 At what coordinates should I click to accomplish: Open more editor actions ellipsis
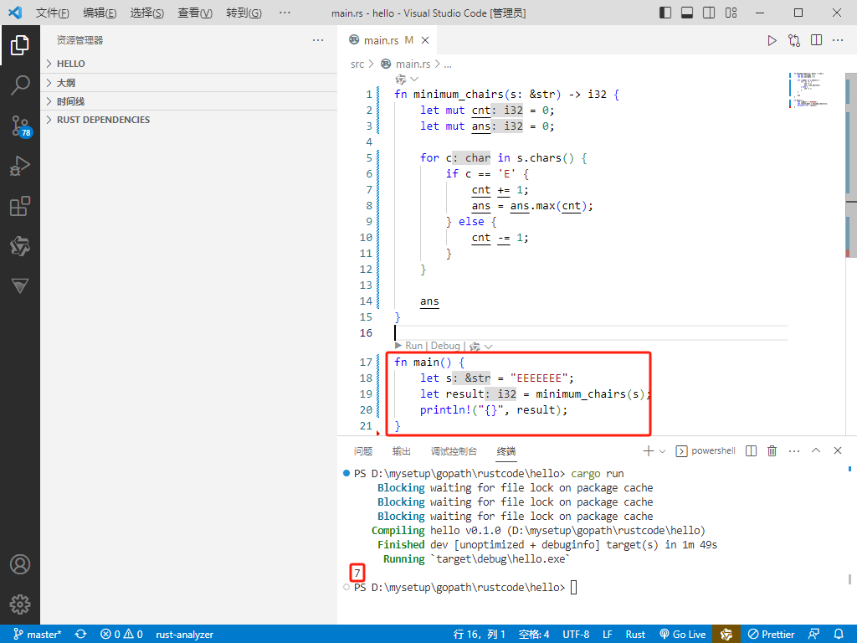coord(838,40)
